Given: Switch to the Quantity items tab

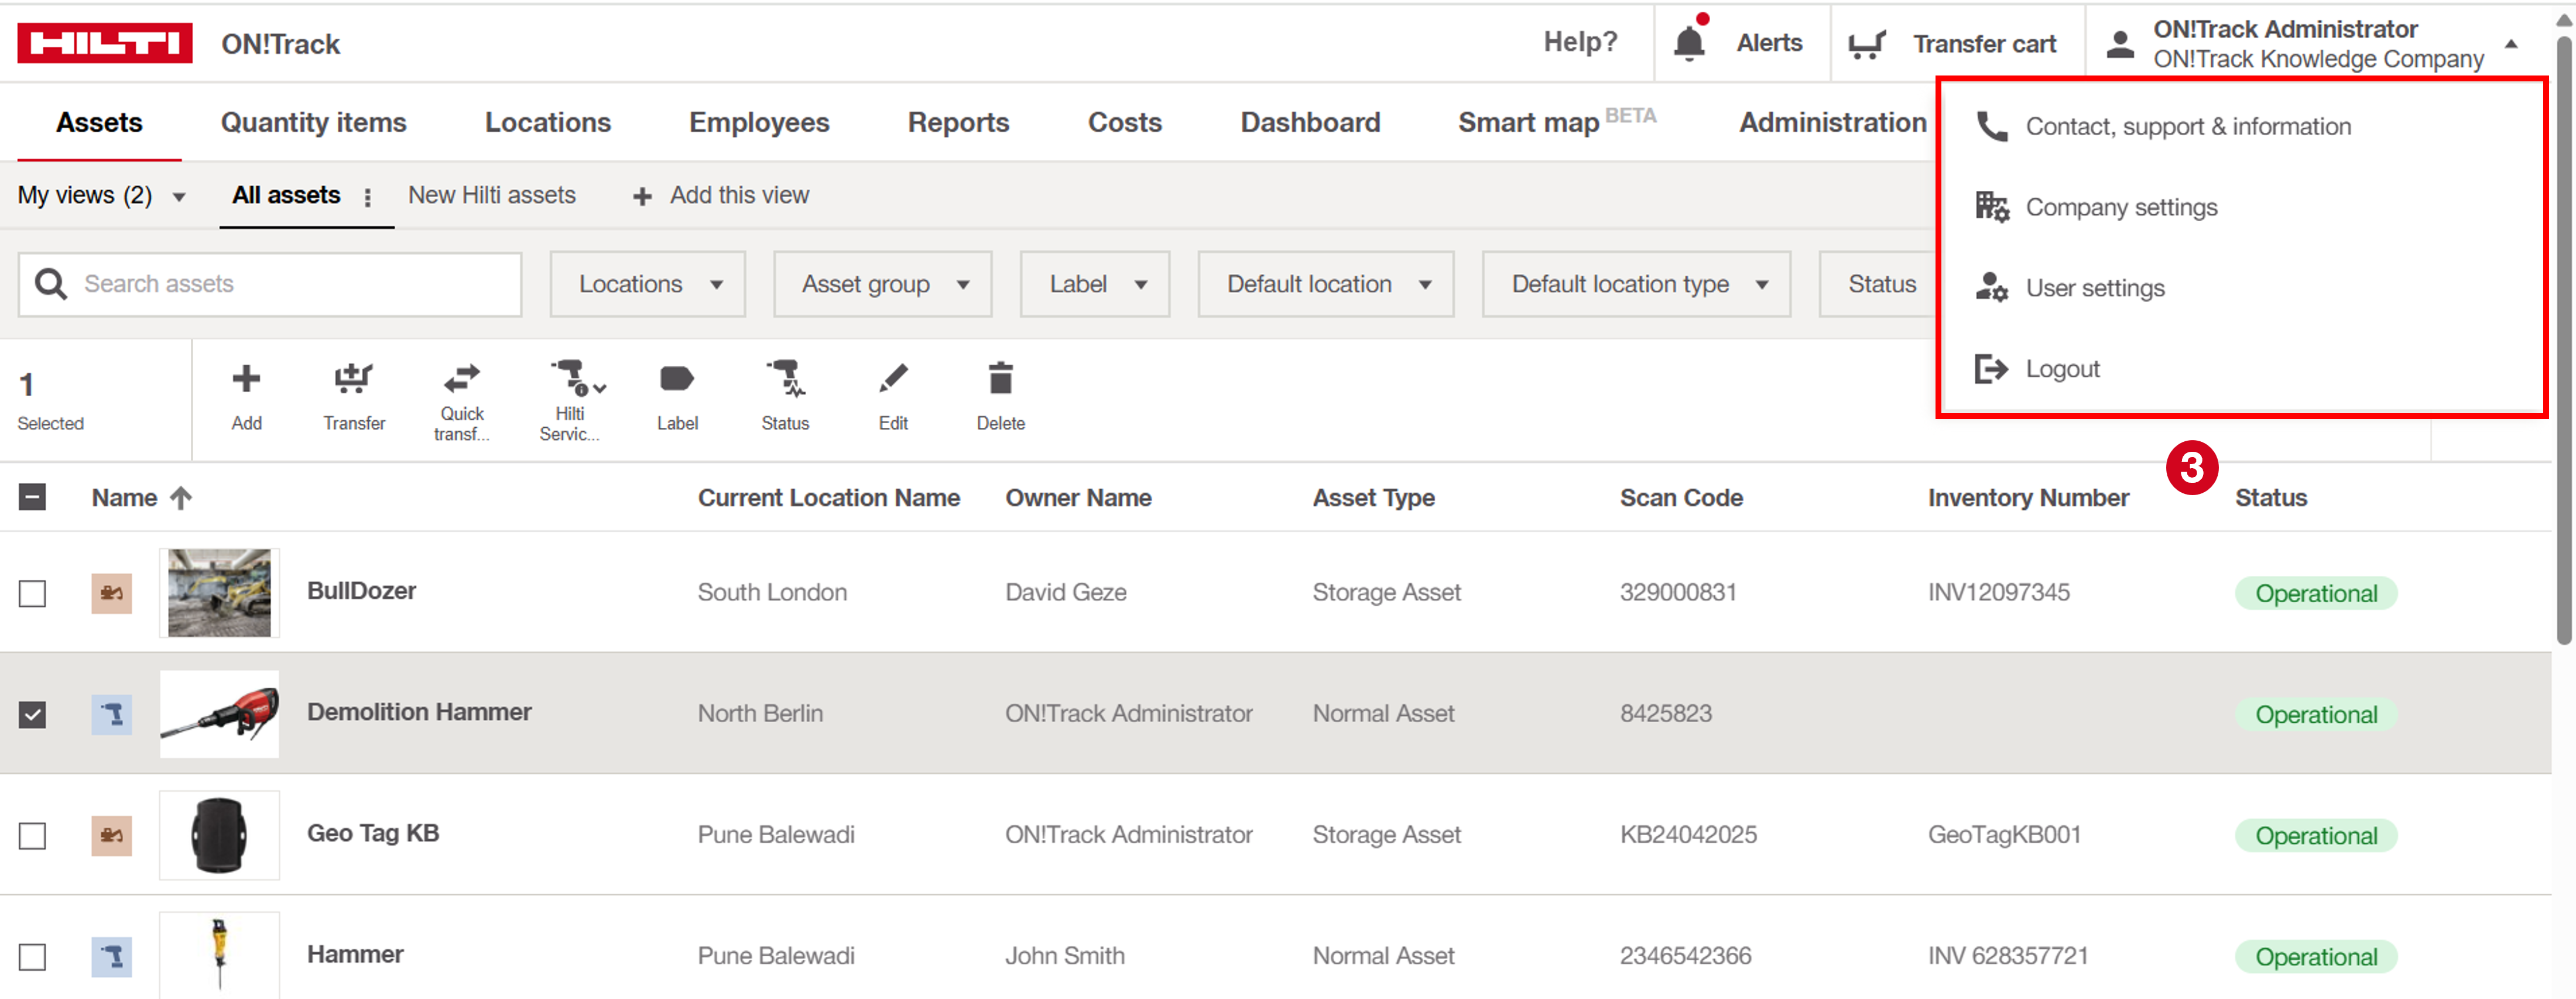Looking at the screenshot, I should (313, 122).
